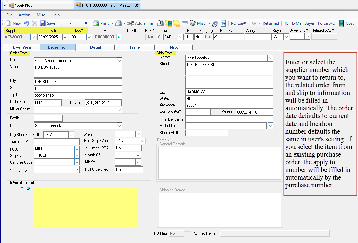Viewport: 358px width, 243px height.
Task: Click green double-arrow icon under Internal Remark
Action: [x=22, y=189]
